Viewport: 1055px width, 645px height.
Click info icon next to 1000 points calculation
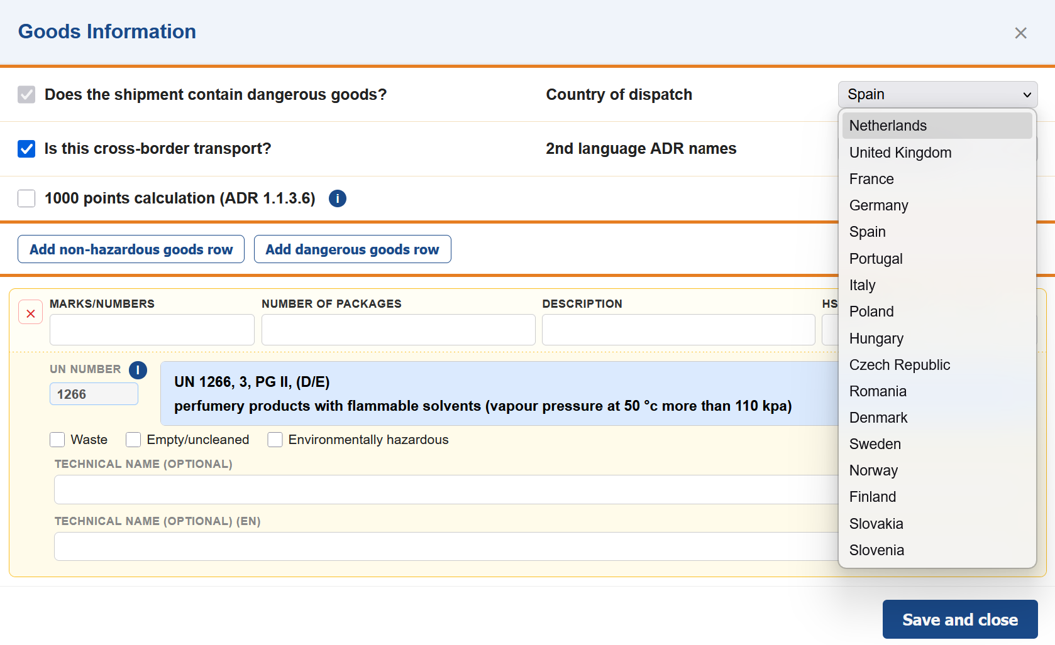(337, 198)
